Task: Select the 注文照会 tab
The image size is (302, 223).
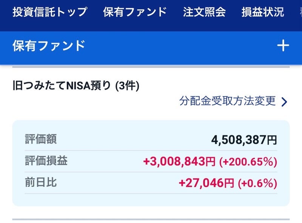Action: click(x=204, y=12)
